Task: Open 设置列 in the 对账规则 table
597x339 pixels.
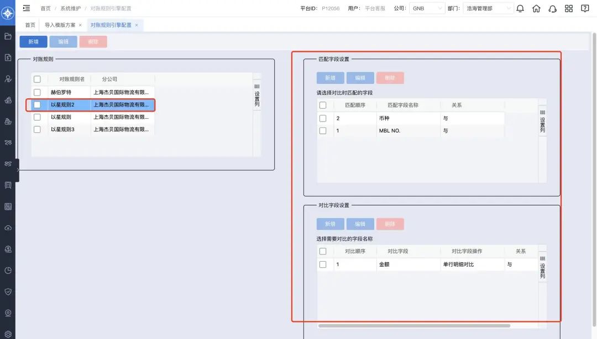Action: (256, 95)
